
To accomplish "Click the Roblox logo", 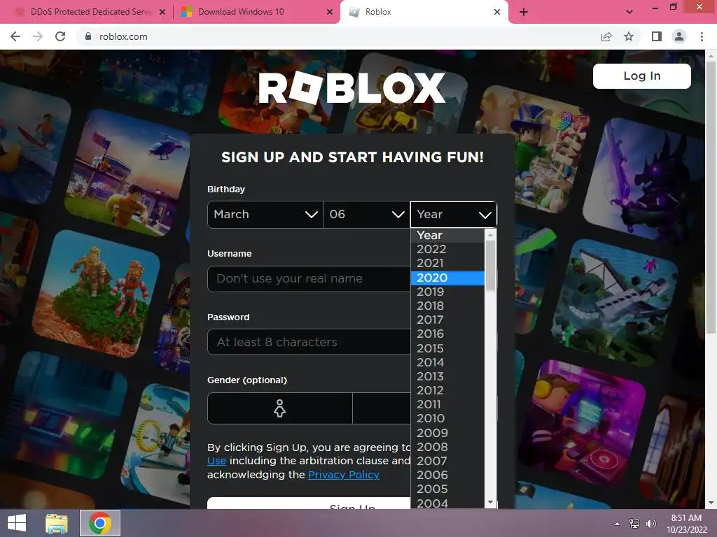I will click(351, 87).
